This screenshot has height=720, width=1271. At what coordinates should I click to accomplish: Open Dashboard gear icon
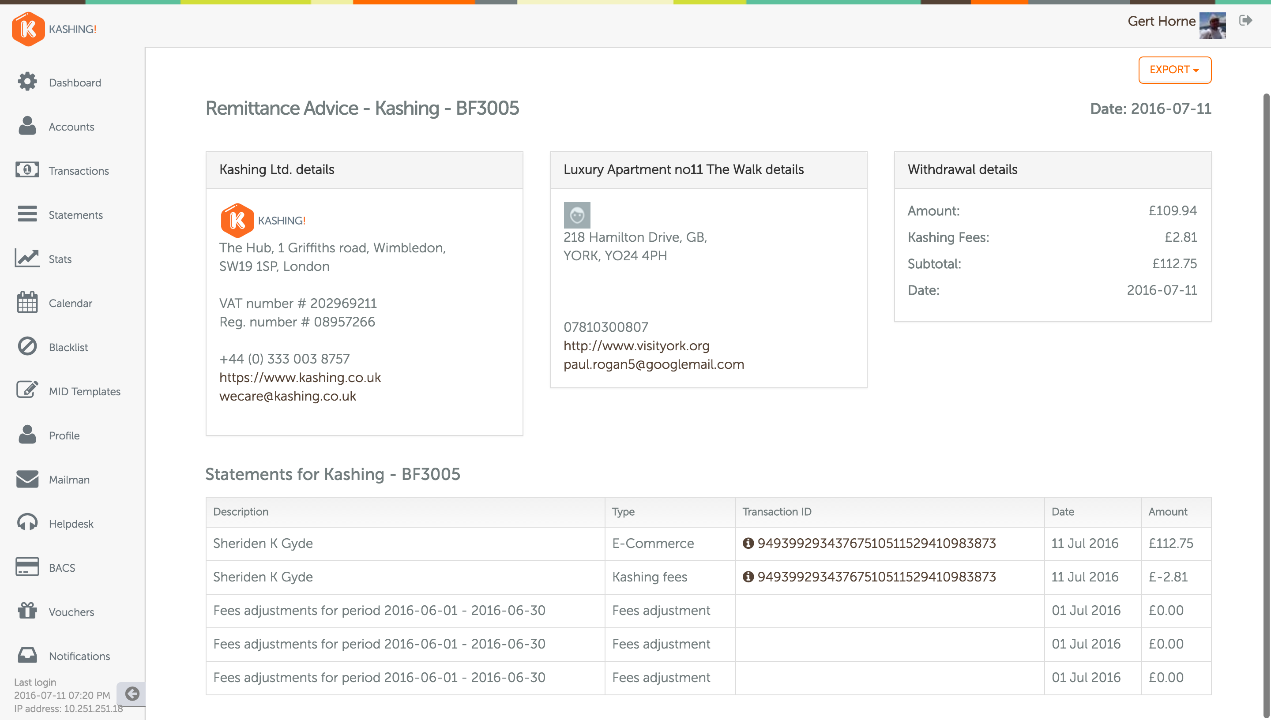(27, 82)
